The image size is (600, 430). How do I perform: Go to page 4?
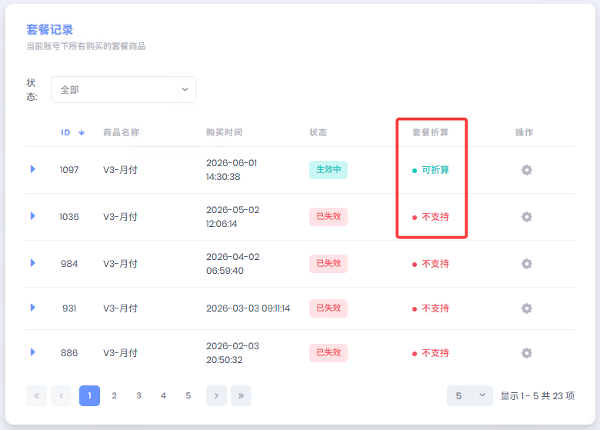pyautogui.click(x=163, y=395)
